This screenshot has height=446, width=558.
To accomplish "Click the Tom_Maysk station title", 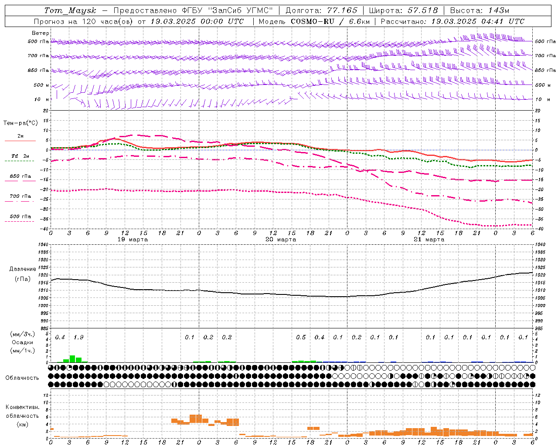I will pyautogui.click(x=70, y=10).
